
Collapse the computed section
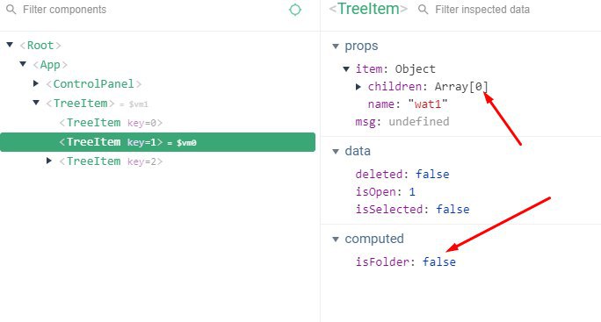click(336, 240)
